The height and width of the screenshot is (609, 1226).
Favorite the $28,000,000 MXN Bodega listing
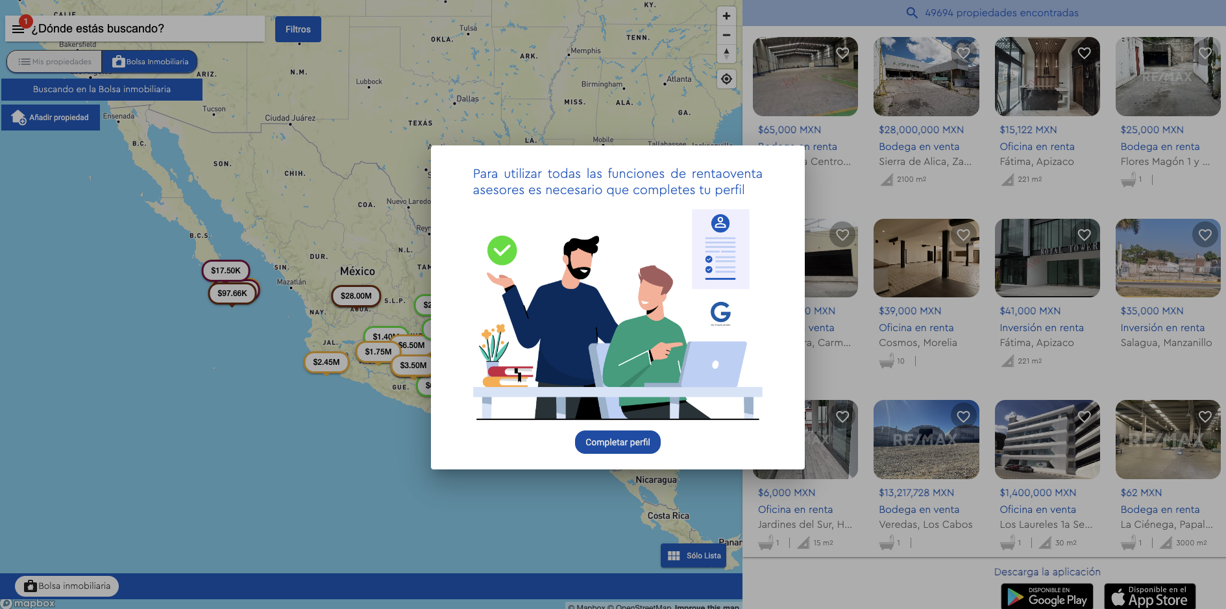(963, 53)
